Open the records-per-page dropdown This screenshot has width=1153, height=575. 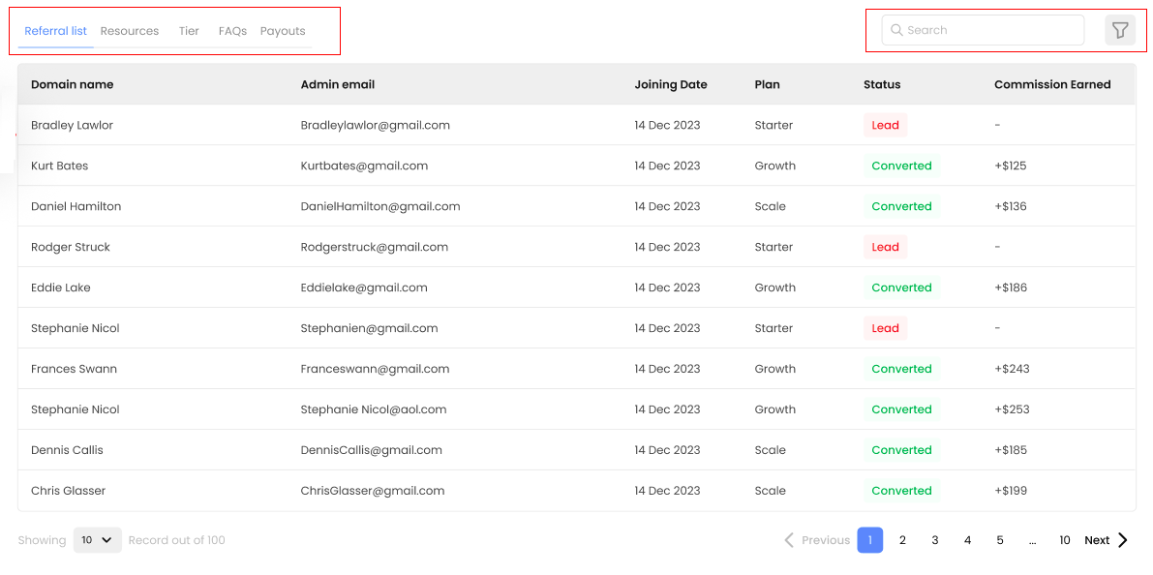(x=97, y=540)
